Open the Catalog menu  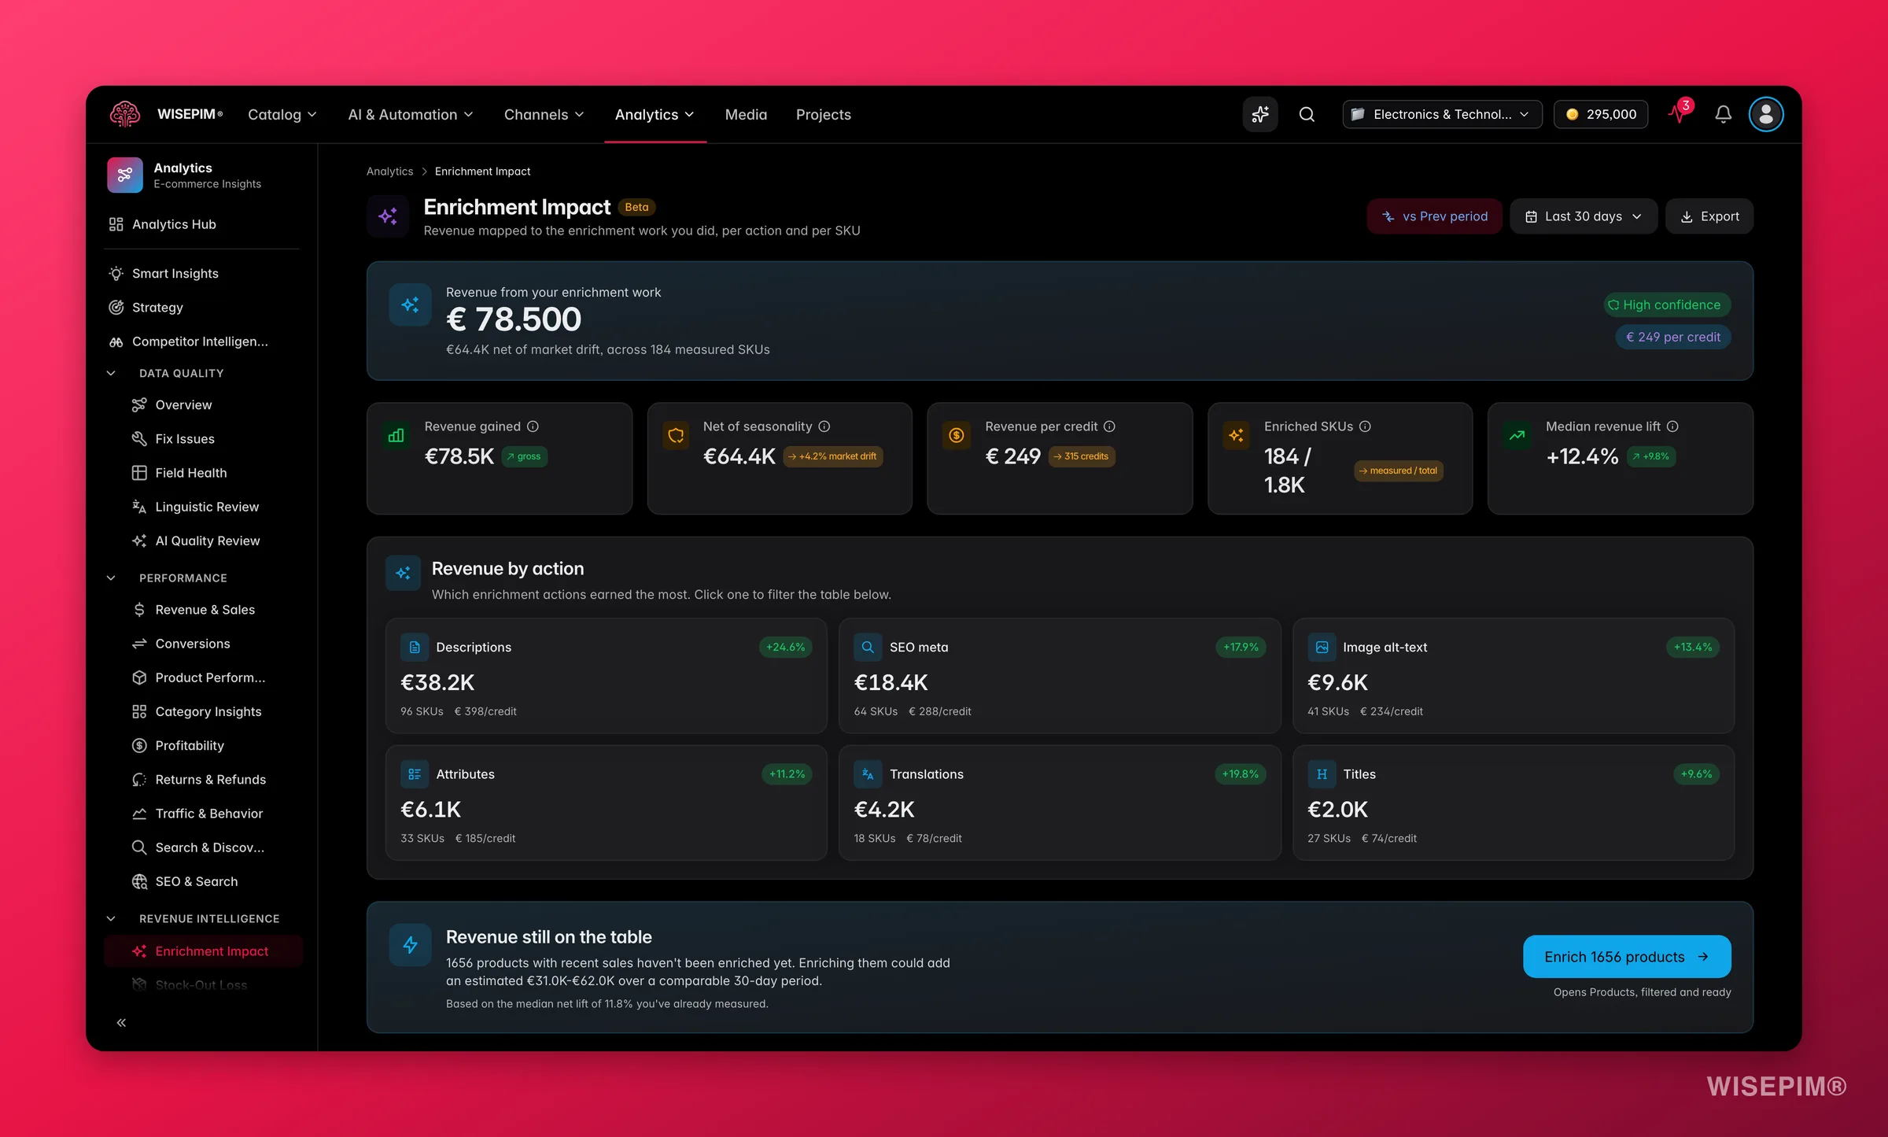(282, 114)
